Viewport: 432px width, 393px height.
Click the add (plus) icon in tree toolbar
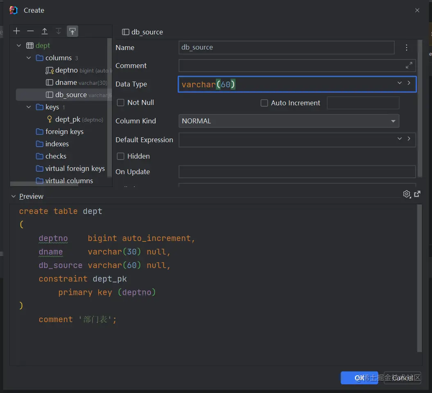[16, 31]
